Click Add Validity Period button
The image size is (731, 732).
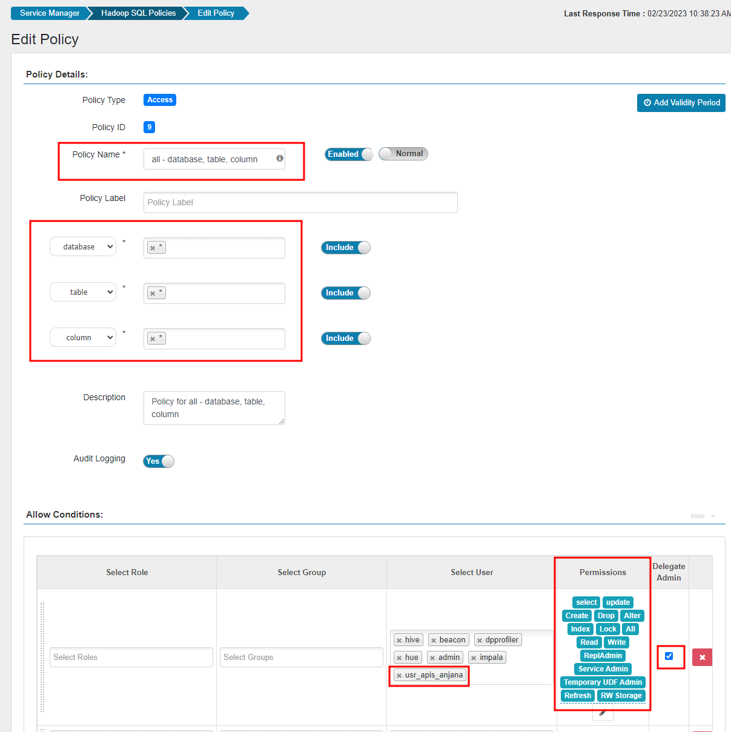click(x=681, y=103)
